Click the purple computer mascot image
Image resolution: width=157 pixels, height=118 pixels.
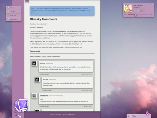pyautogui.click(x=21, y=105)
